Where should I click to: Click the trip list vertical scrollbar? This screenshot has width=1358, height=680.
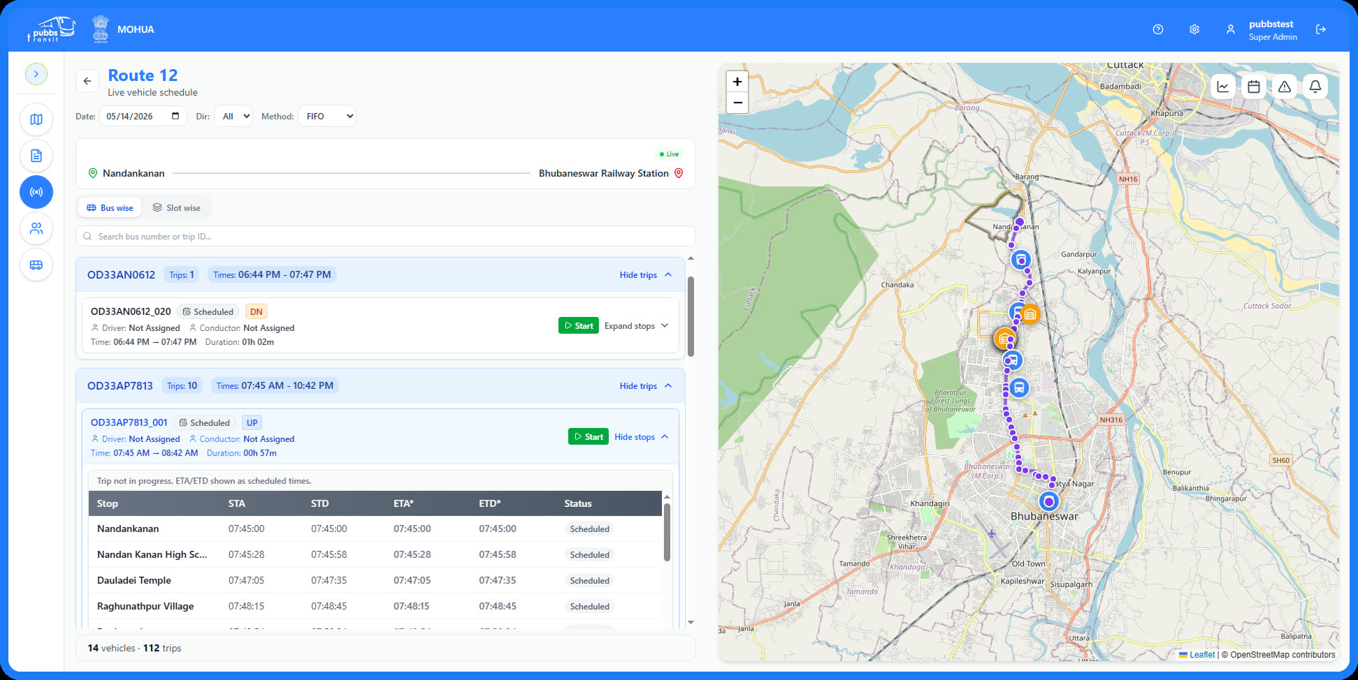(691, 316)
